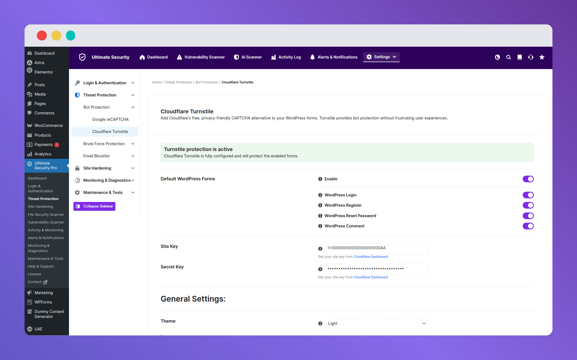
Task: Toggle Enable Default WordPress Forms switch
Action: pyautogui.click(x=528, y=179)
